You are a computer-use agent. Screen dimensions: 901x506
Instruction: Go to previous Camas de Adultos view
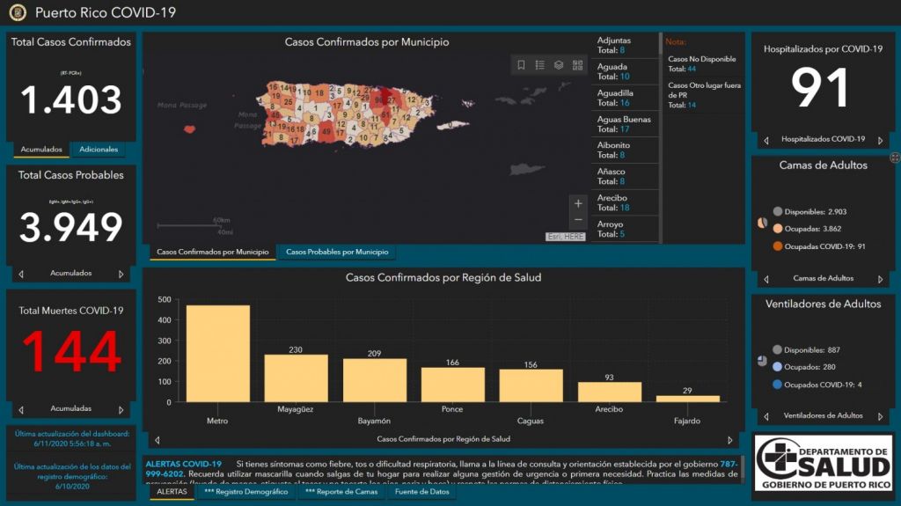click(x=765, y=279)
